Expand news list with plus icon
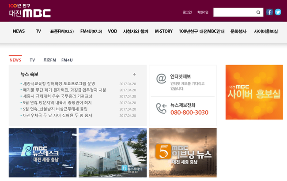This screenshot has height=181, width=287. (x=134, y=74)
